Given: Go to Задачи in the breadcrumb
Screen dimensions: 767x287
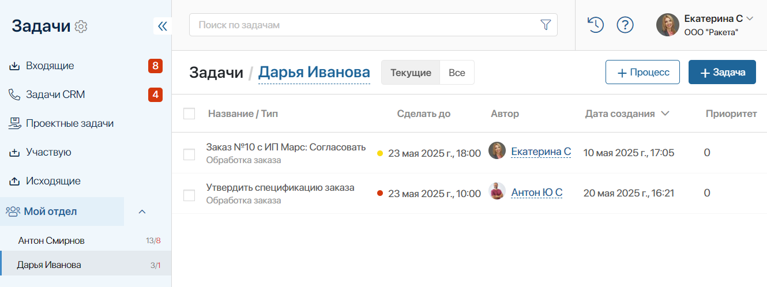Looking at the screenshot, I should [216, 73].
